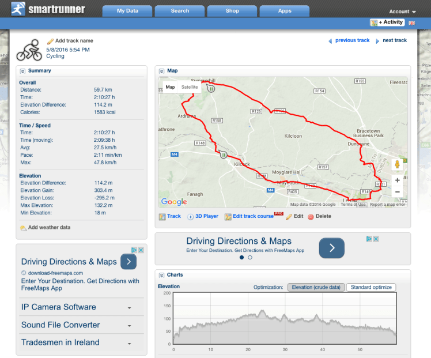Screen dimensions: 431x358
Task: Zoom in on the map
Action: pos(397,180)
